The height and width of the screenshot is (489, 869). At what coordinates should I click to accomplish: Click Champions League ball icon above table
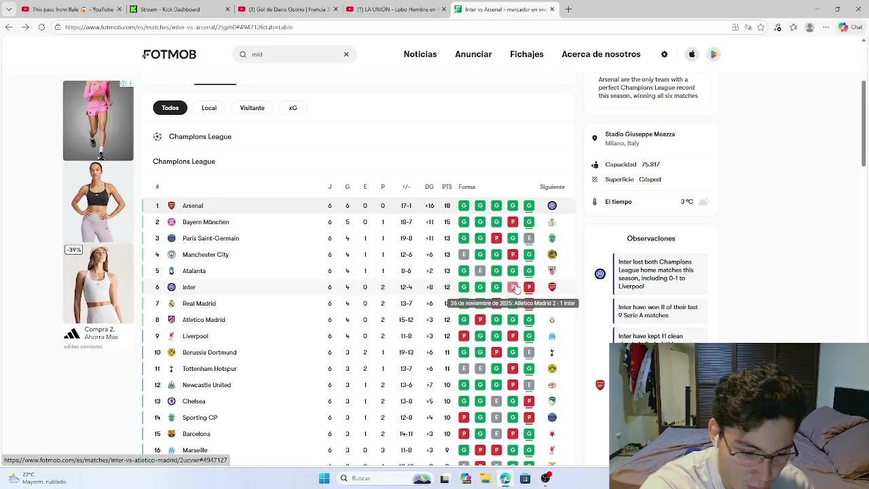(x=158, y=137)
